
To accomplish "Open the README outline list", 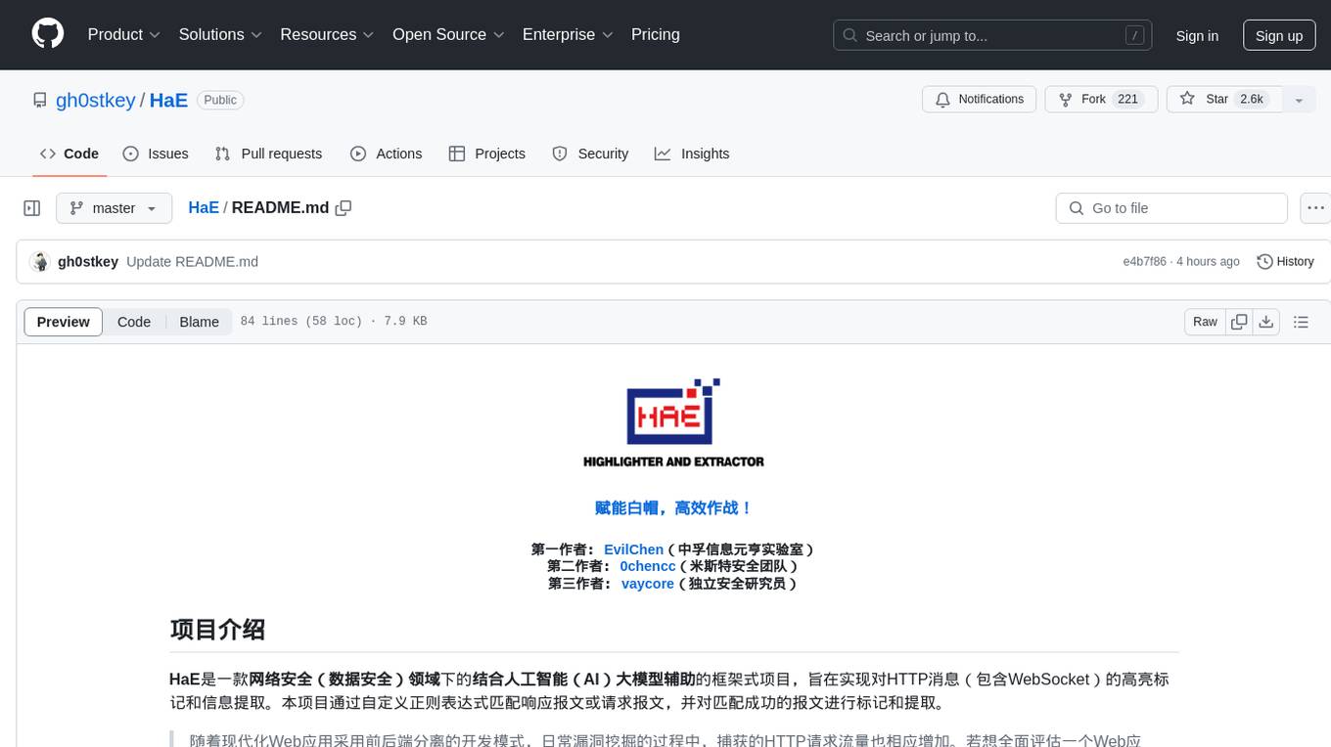I will [1301, 322].
